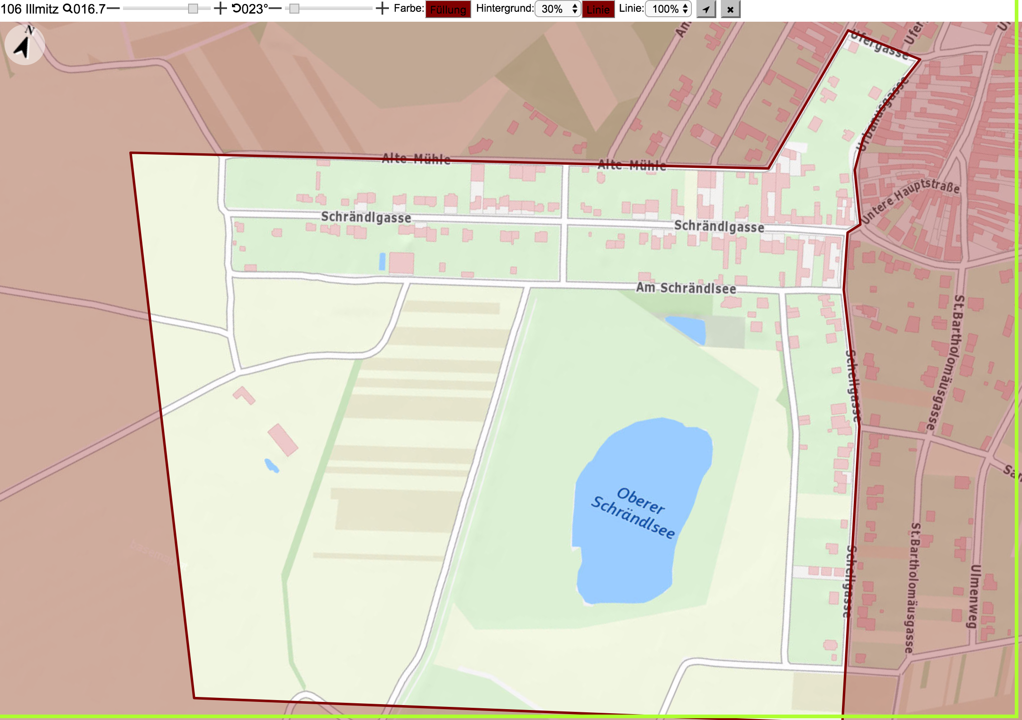Viewport: 1022px width, 720px height.
Task: Close the toolbar with the x button
Action: (730, 9)
